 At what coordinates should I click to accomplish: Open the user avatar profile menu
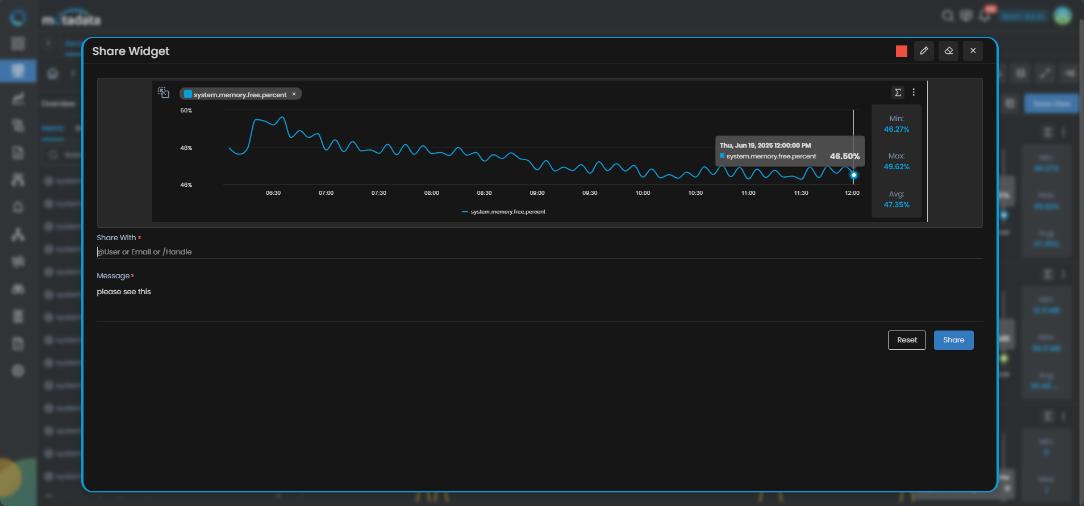click(1062, 16)
